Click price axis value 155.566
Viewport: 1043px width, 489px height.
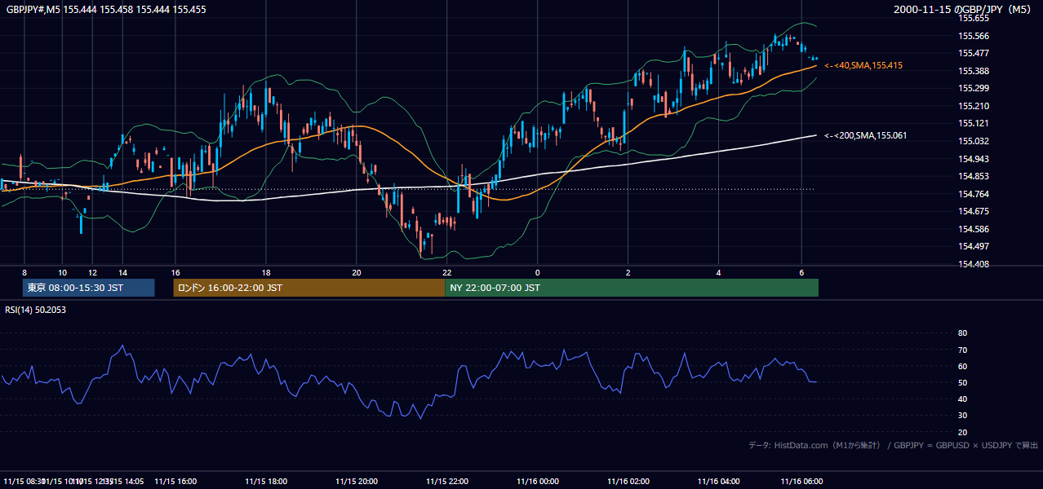[973, 36]
